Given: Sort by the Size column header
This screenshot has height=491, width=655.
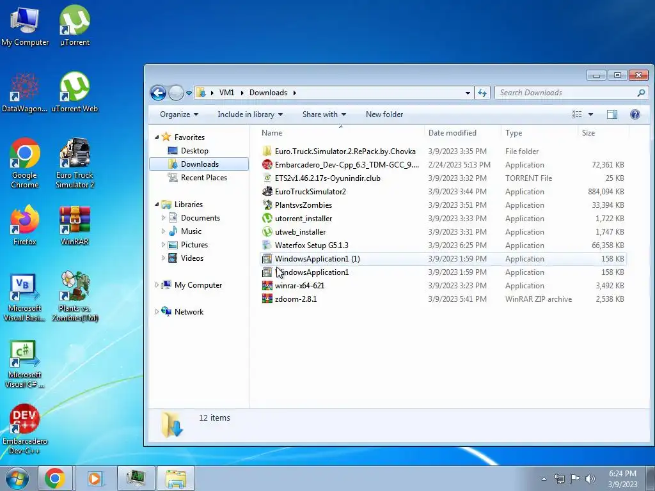Looking at the screenshot, I should [x=603, y=133].
